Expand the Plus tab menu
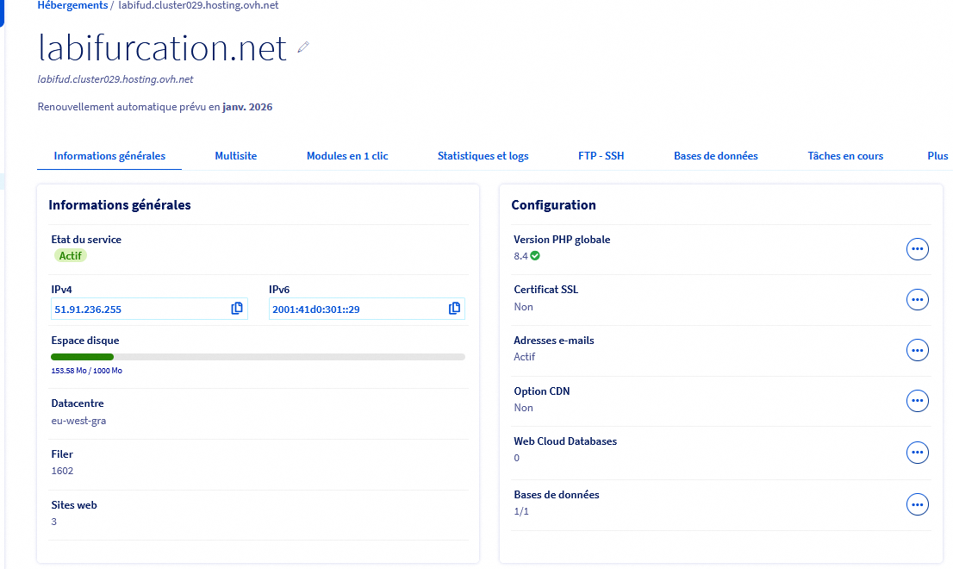The image size is (953, 569). pyautogui.click(x=937, y=156)
